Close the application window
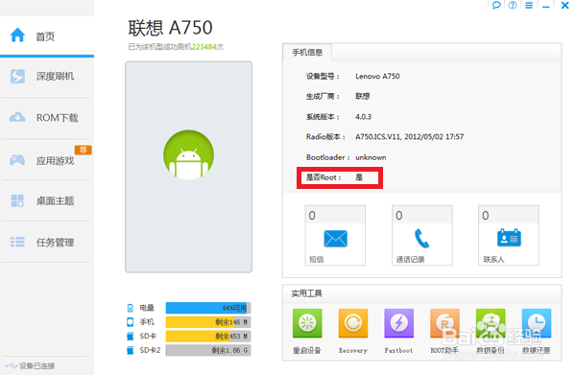This screenshot has height=375, width=576. pos(565,5)
